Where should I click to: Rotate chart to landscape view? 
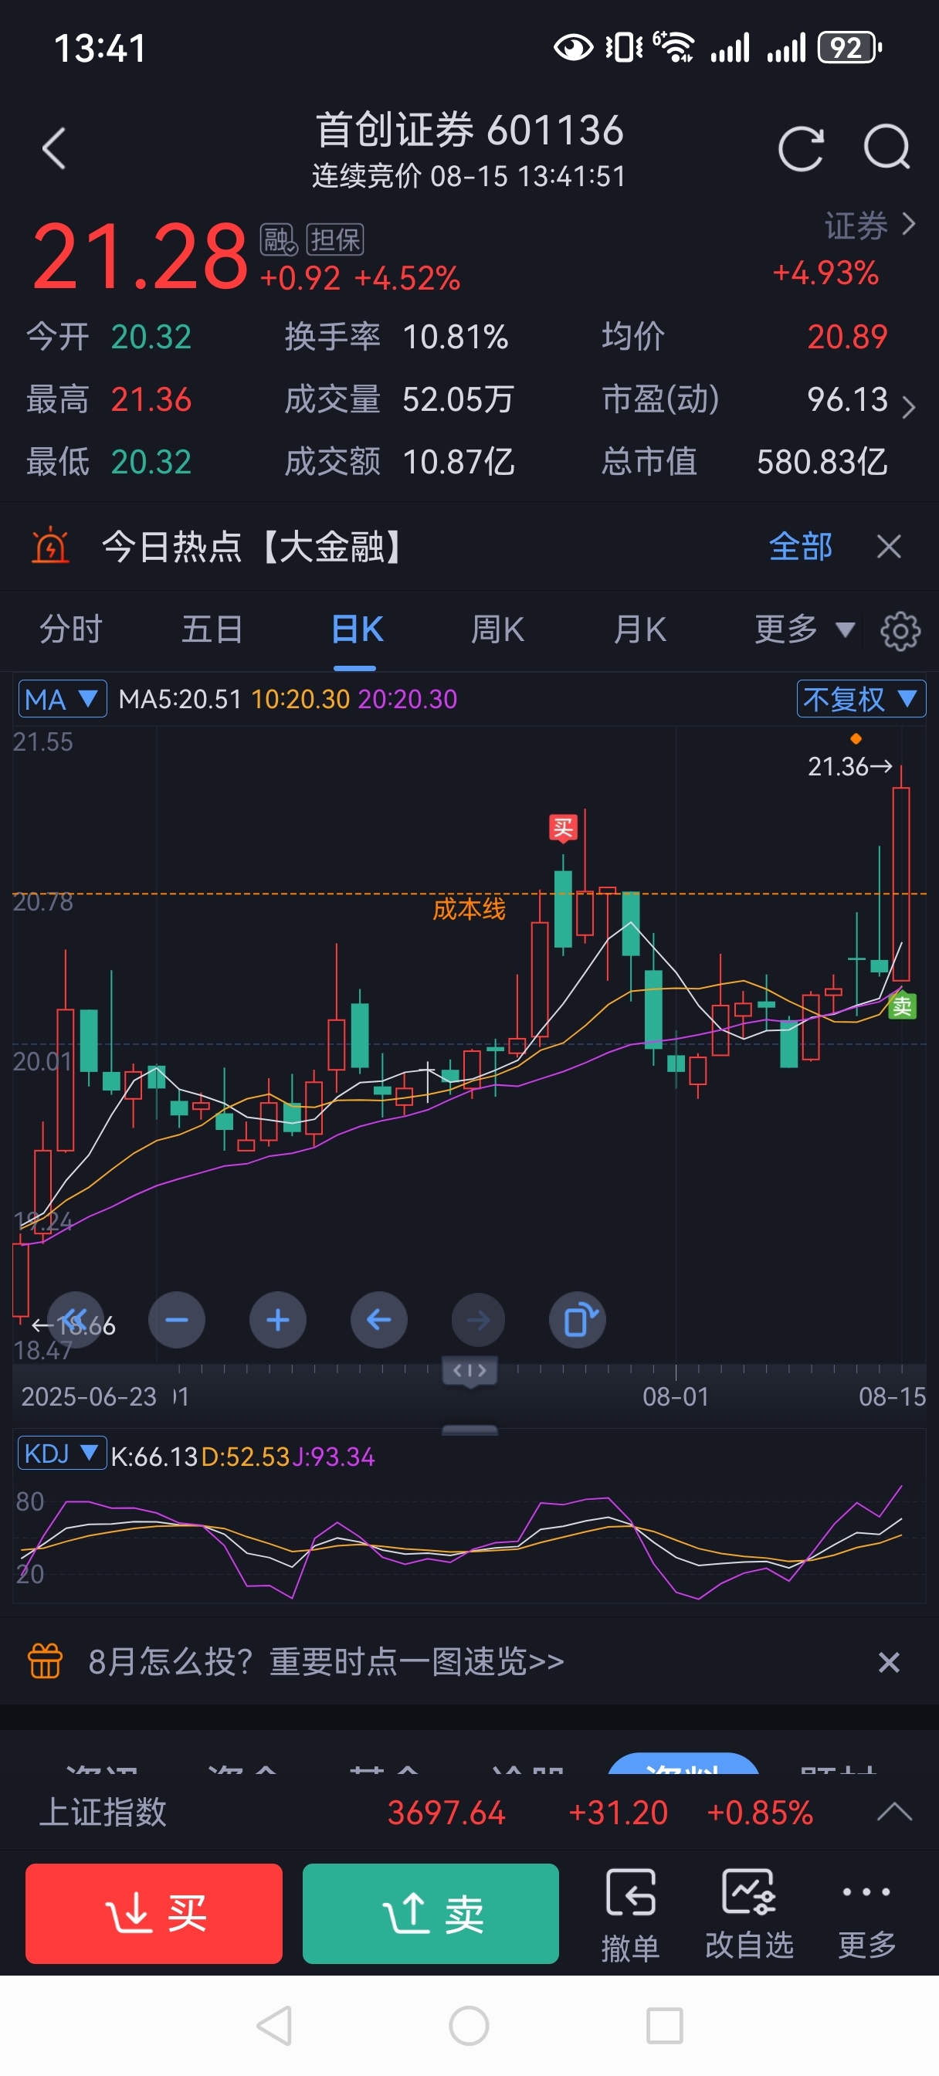577,1320
